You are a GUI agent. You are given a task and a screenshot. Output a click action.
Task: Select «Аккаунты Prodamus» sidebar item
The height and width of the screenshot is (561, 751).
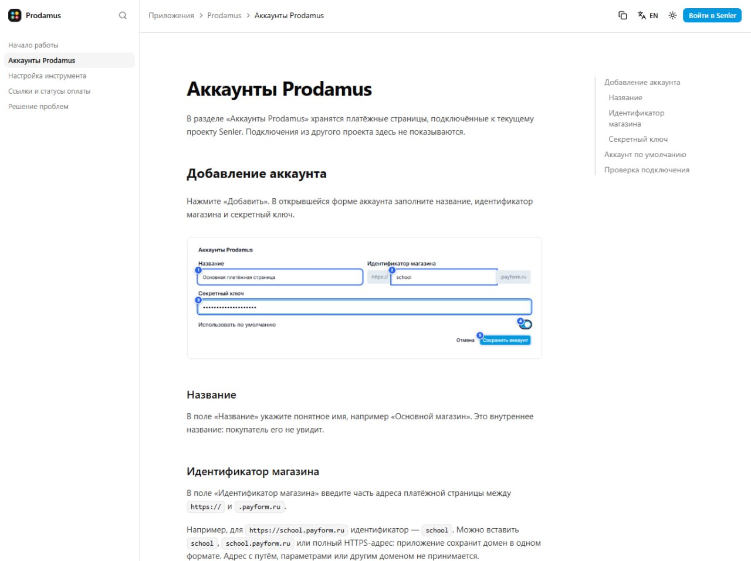point(69,60)
